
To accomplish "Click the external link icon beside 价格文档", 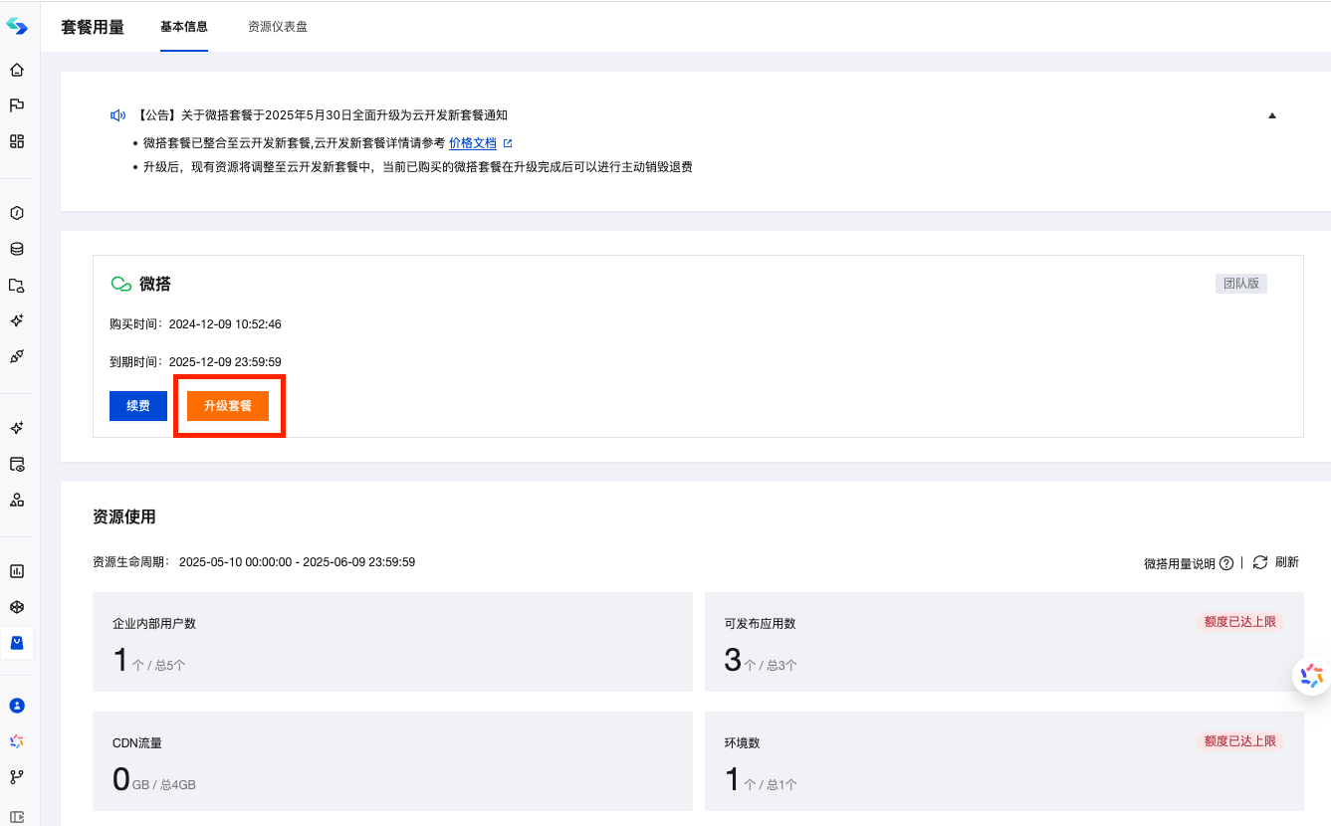I will tap(508, 143).
